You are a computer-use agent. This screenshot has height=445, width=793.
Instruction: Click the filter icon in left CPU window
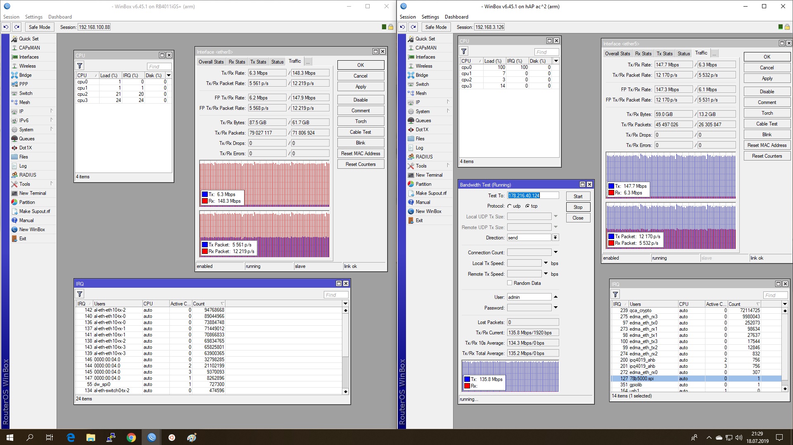pos(80,66)
